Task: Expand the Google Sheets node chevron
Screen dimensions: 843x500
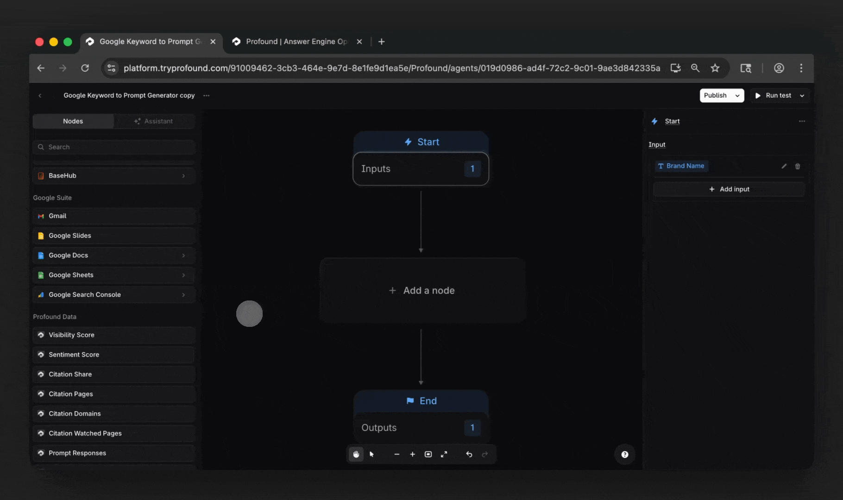Action: pos(183,275)
